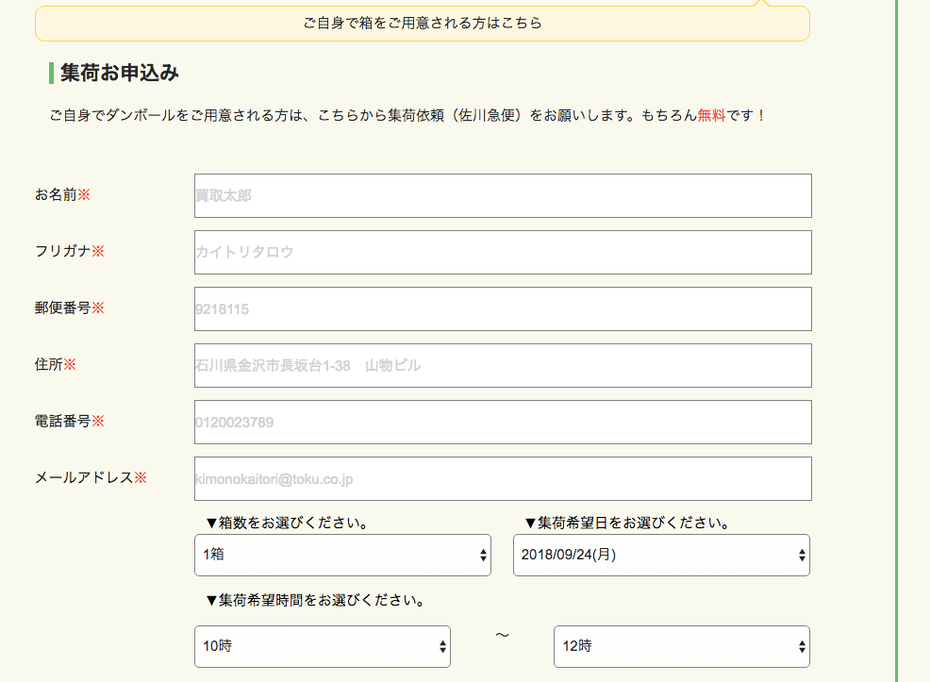Image resolution: width=930 pixels, height=682 pixels.
Task: Open the 箱数 dropdown showing 1箱
Action: click(x=342, y=555)
